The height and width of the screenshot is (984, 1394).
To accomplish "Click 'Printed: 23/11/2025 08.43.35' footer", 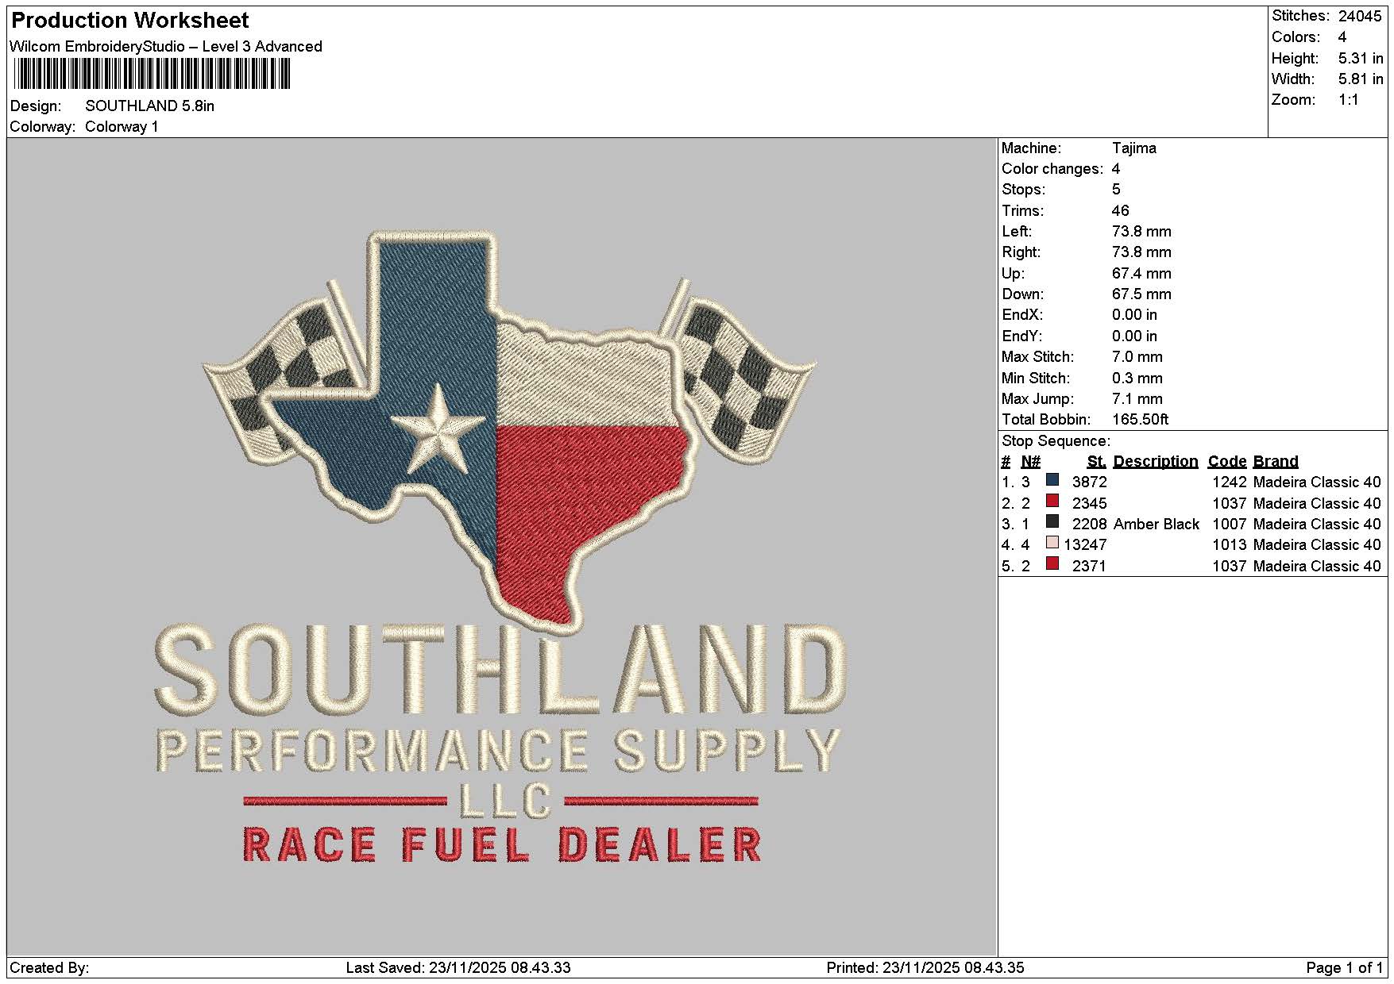I will [x=925, y=968].
